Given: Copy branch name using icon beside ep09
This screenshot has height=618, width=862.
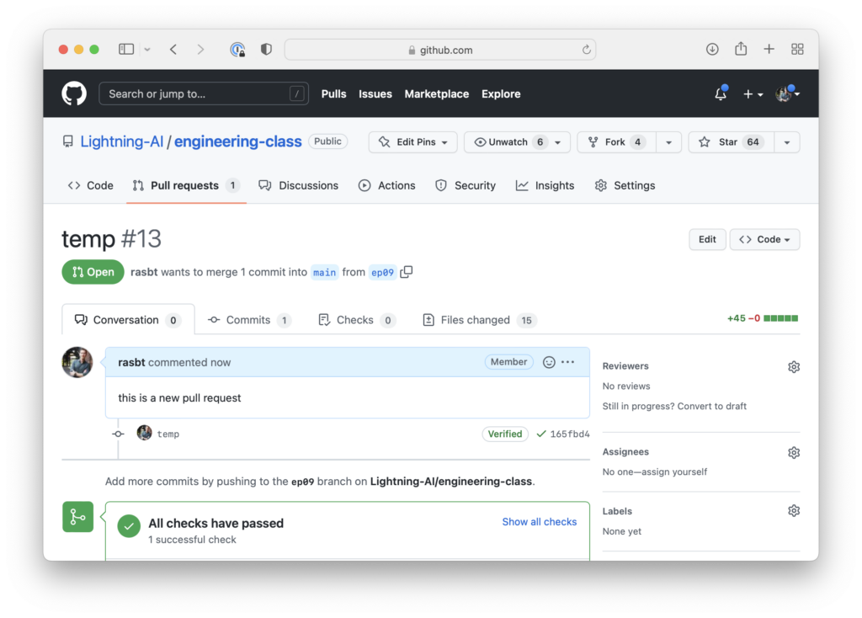Looking at the screenshot, I should click(x=406, y=271).
